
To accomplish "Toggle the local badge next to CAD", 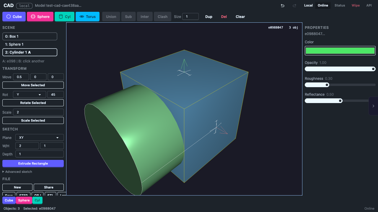I will tap(24, 6).
